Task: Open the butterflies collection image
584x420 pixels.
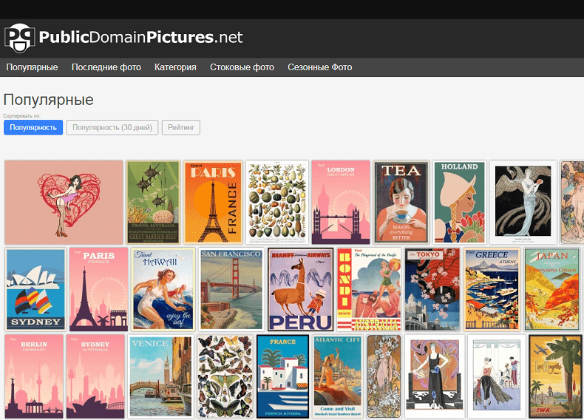Action: pos(225,376)
